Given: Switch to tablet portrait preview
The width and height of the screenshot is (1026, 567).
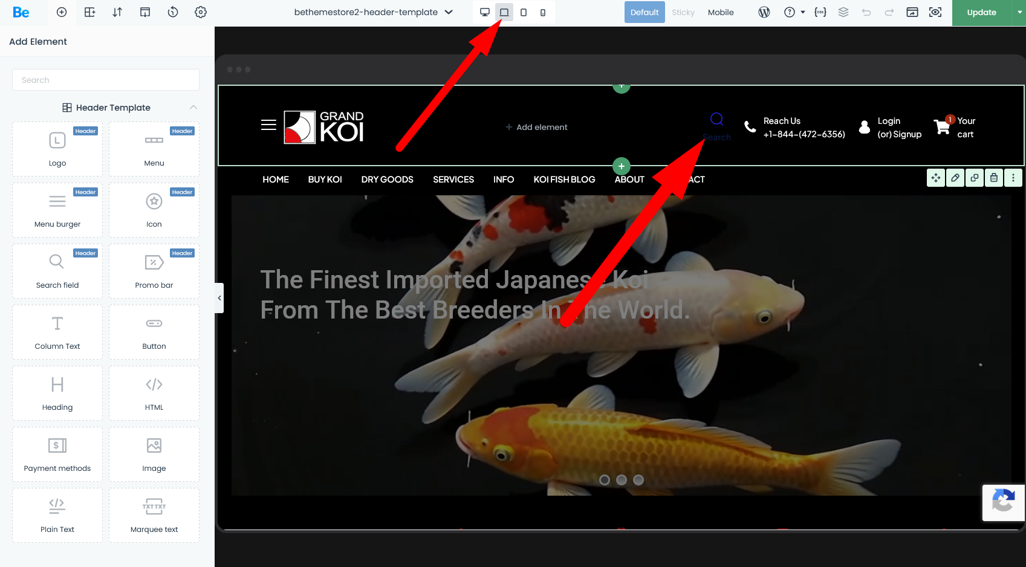Looking at the screenshot, I should click(524, 12).
